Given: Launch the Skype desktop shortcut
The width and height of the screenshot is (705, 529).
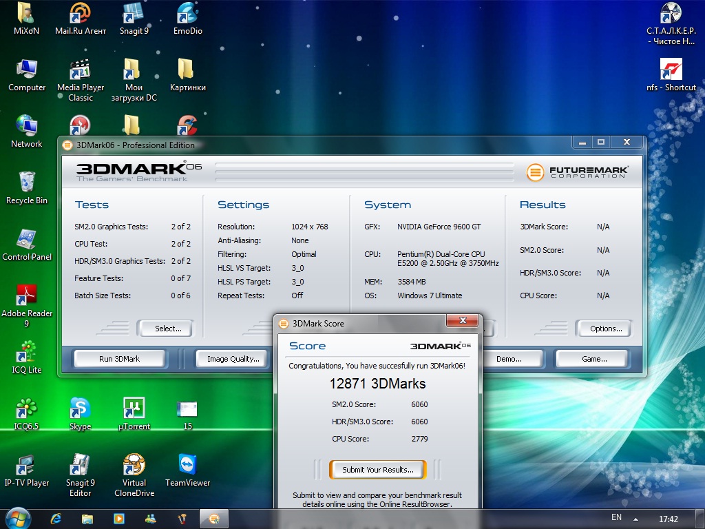Looking at the screenshot, I should pyautogui.click(x=80, y=414).
